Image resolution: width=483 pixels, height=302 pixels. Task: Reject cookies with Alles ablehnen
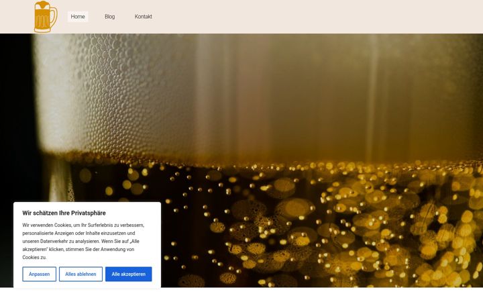pyautogui.click(x=80, y=274)
